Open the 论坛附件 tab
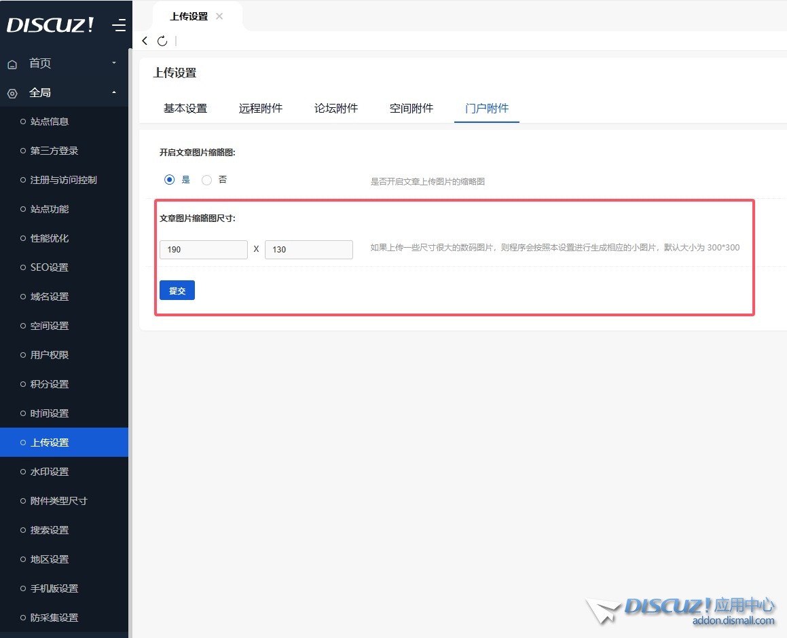Image resolution: width=787 pixels, height=638 pixels. coord(336,108)
